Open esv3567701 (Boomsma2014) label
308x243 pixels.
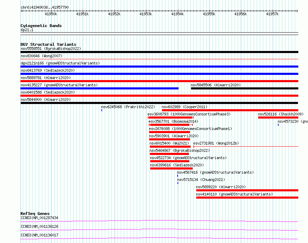(x=173, y=121)
